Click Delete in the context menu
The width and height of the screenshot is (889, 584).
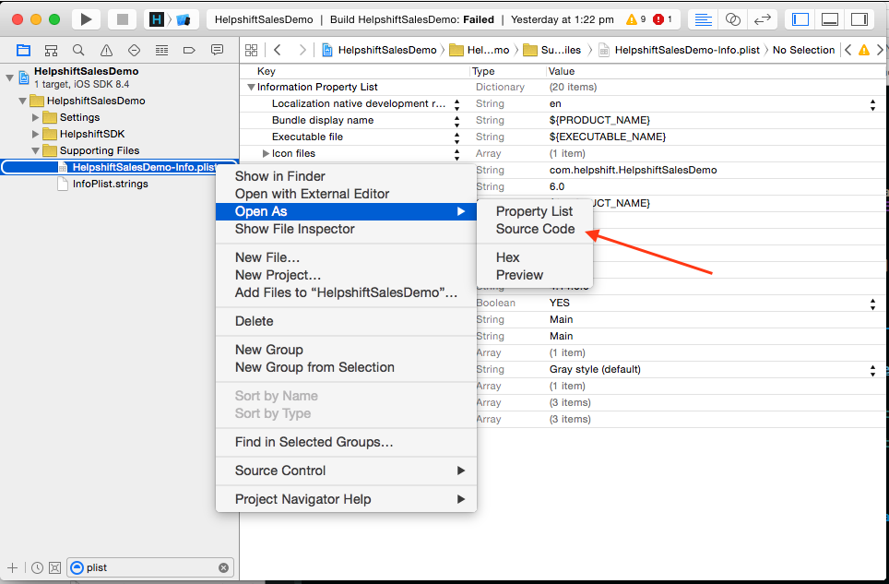click(x=254, y=321)
